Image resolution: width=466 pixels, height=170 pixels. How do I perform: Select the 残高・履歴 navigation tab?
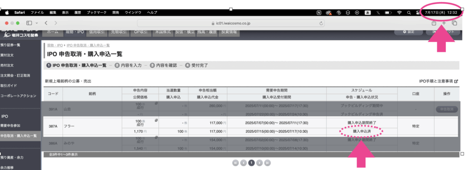pyautogui.click(x=207, y=32)
